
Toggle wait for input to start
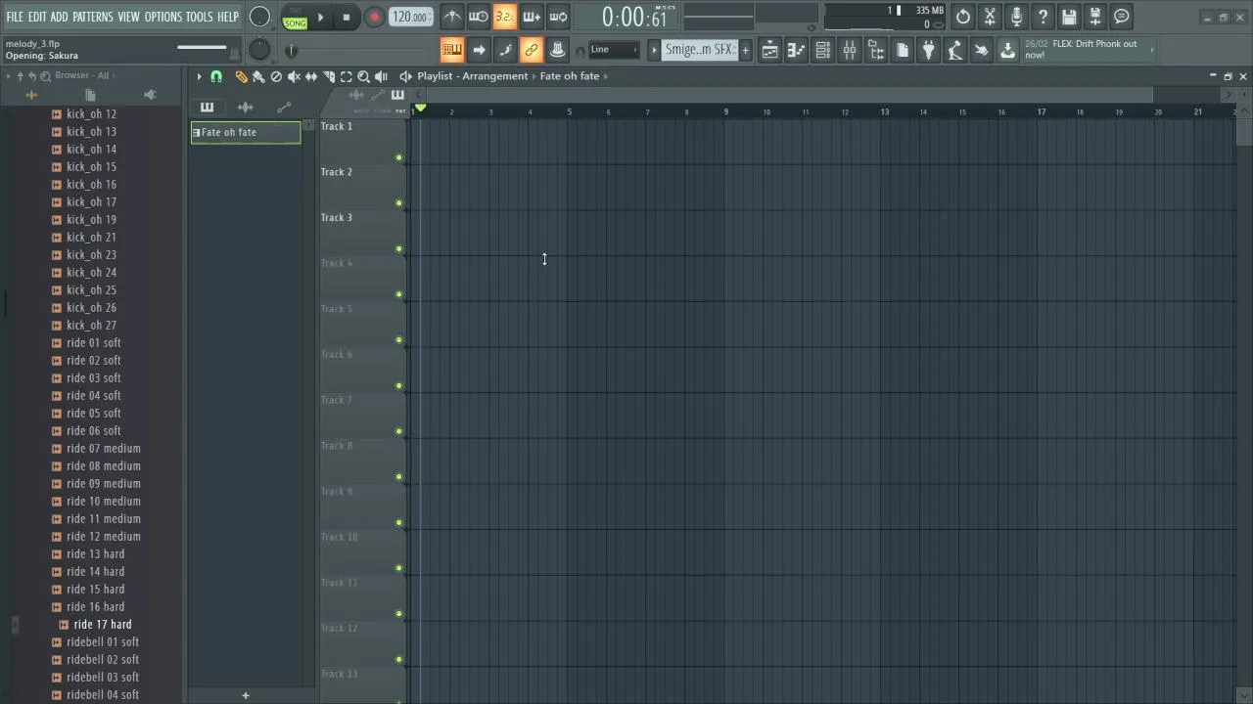(478, 17)
